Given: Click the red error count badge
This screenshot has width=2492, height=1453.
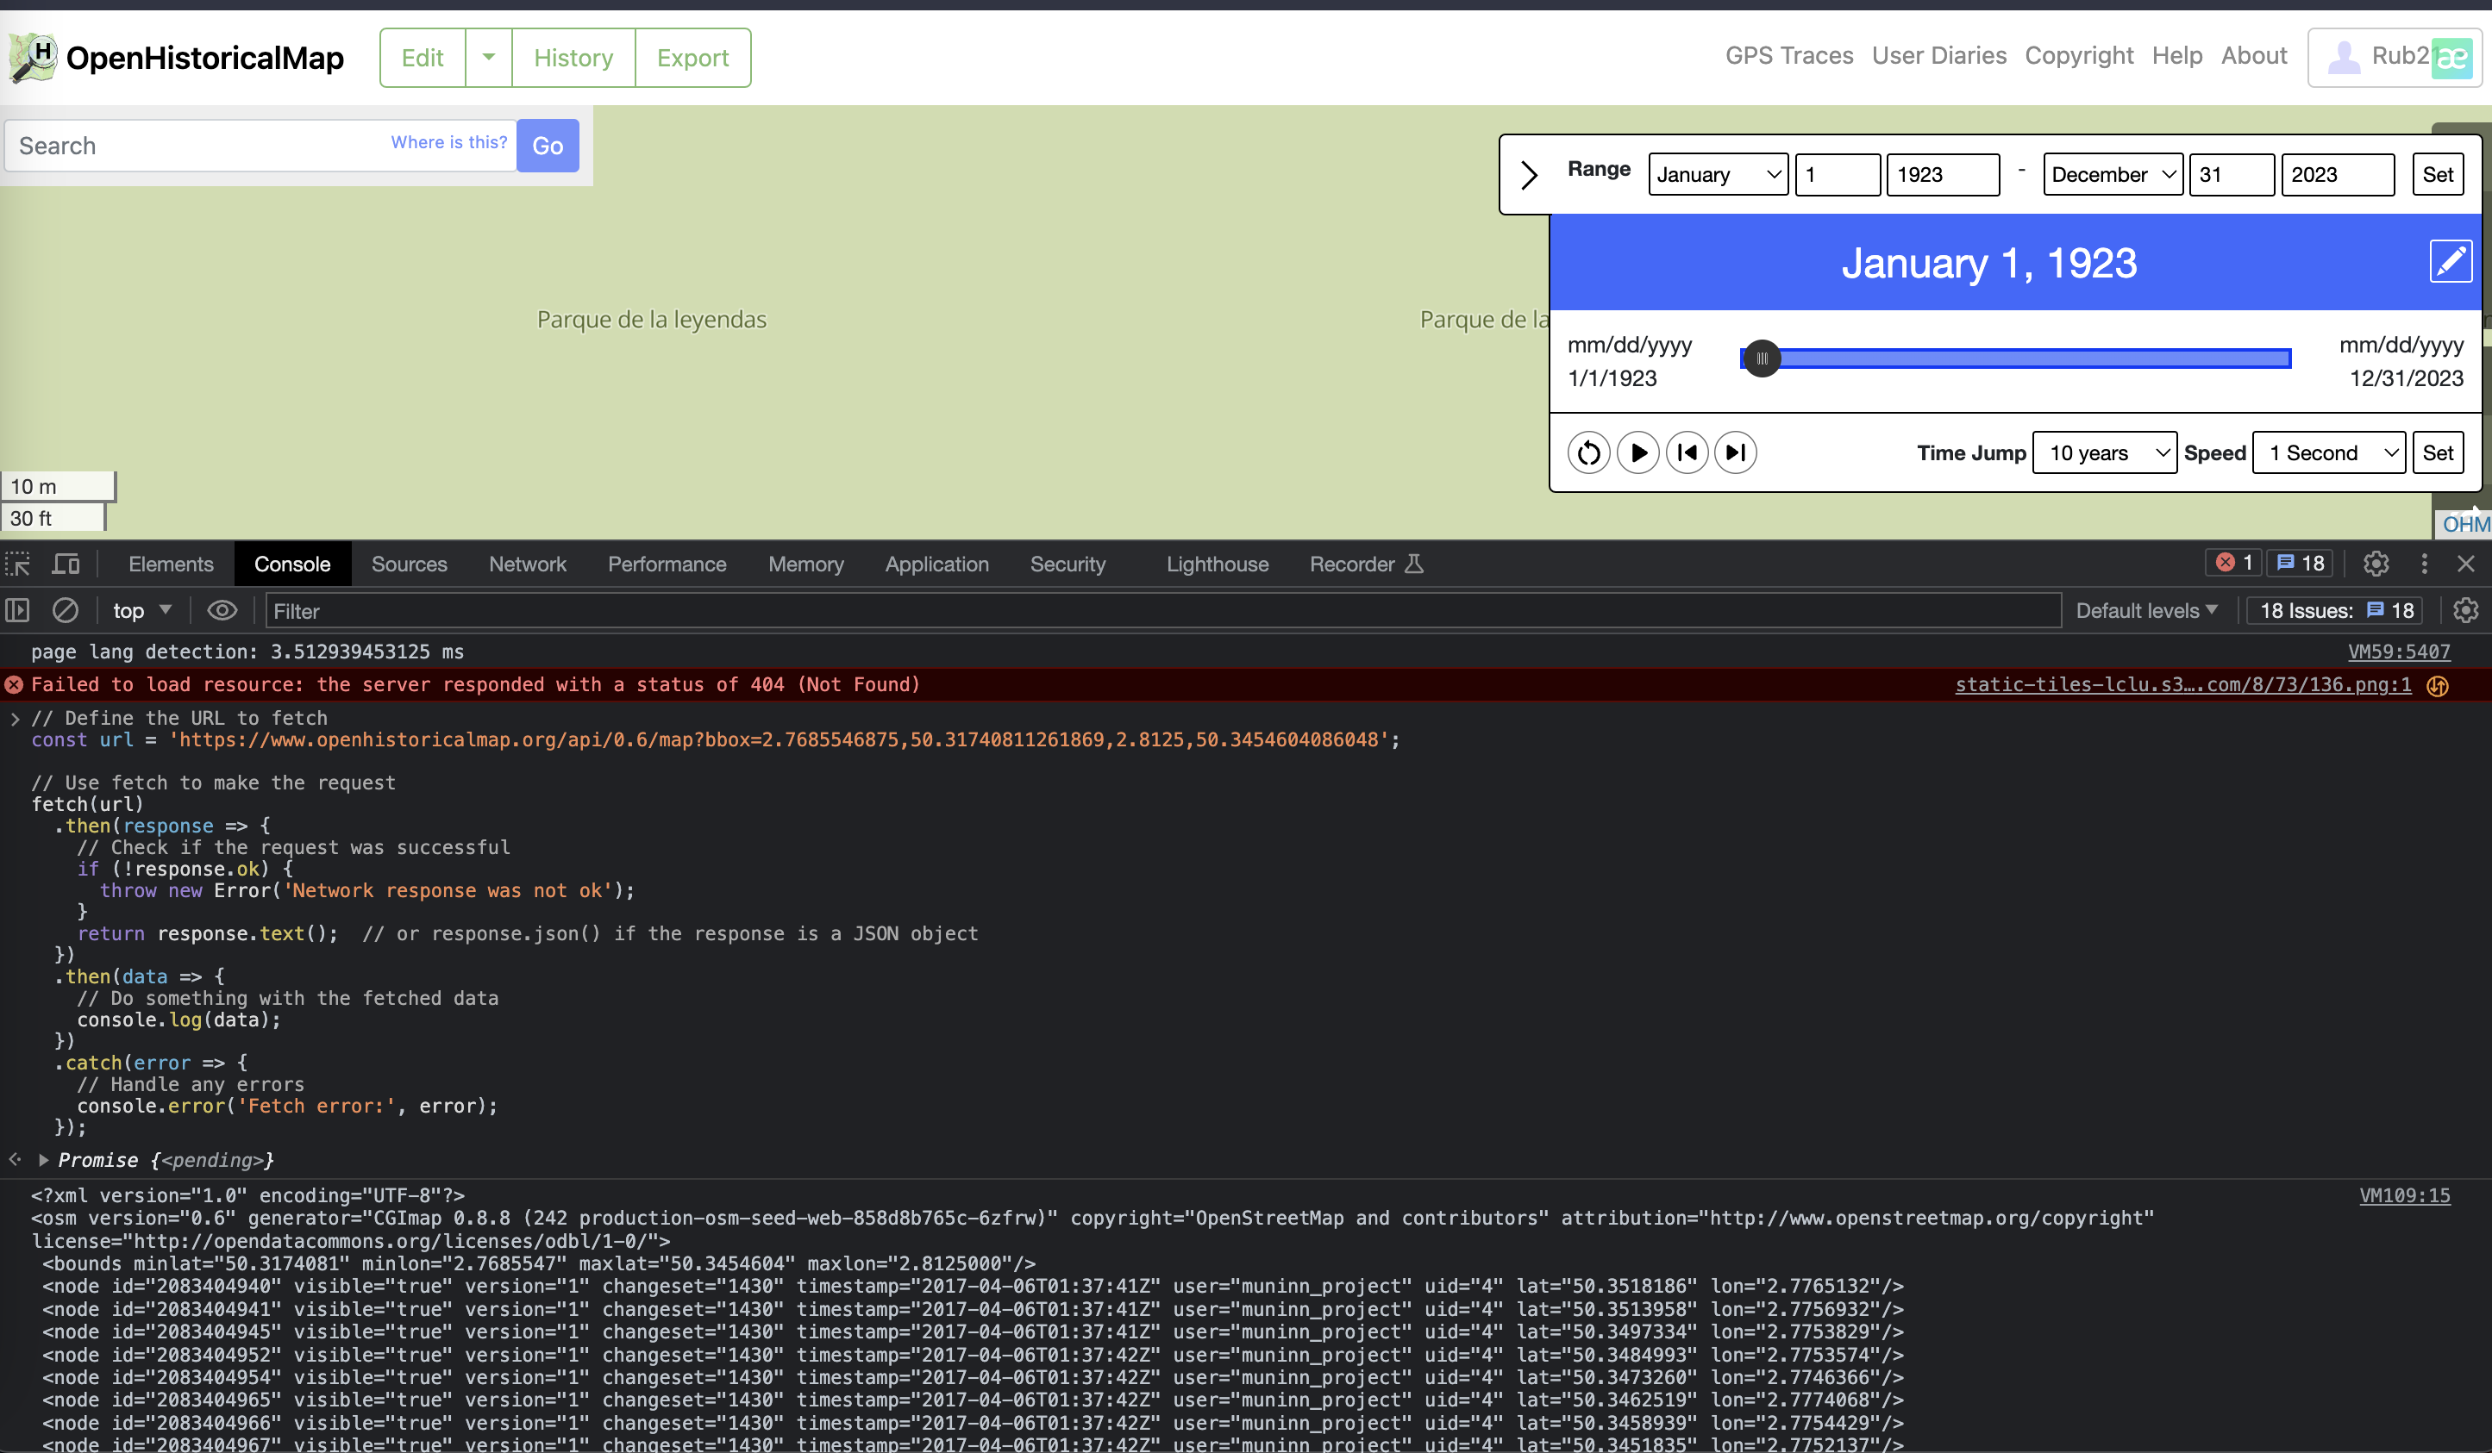Looking at the screenshot, I should tap(2233, 563).
